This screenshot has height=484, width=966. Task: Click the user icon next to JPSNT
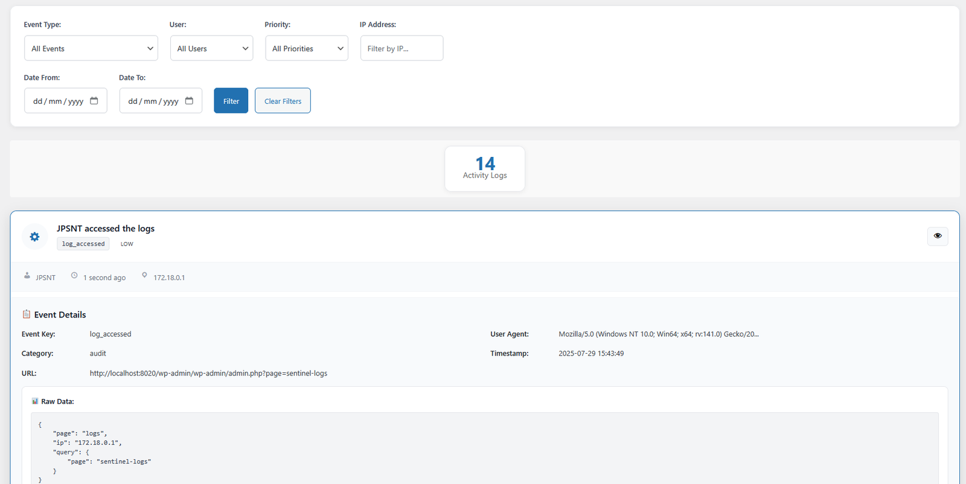[x=27, y=276]
